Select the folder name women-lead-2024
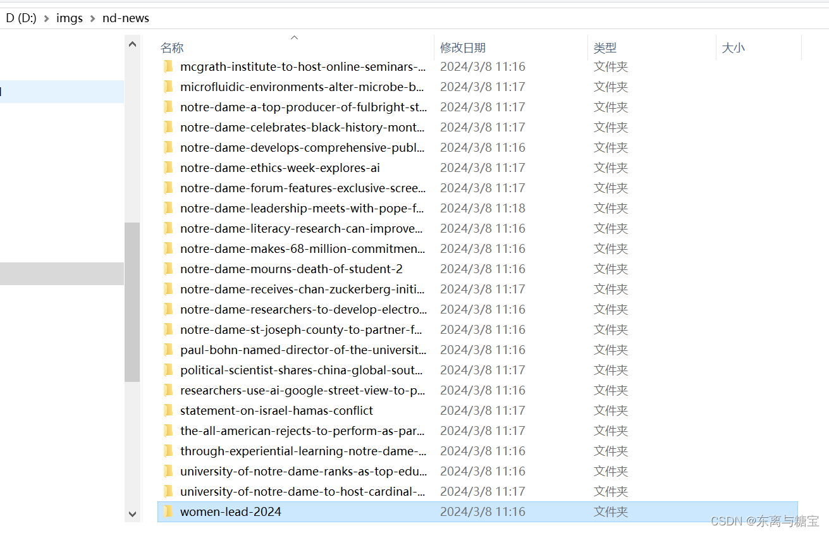Viewport: 829px width, 533px height. (231, 512)
